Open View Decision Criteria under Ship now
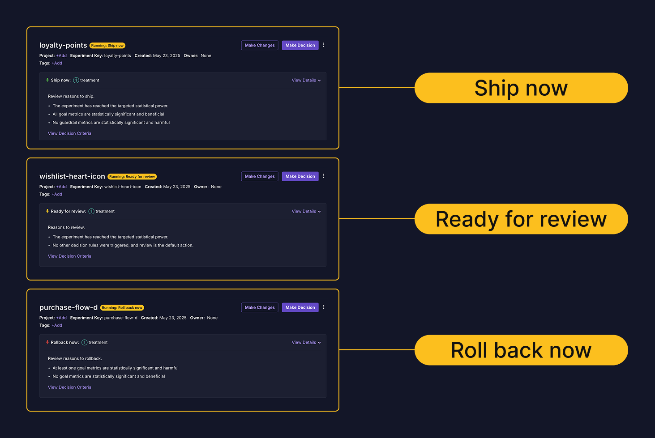The width and height of the screenshot is (655, 438). (x=69, y=133)
